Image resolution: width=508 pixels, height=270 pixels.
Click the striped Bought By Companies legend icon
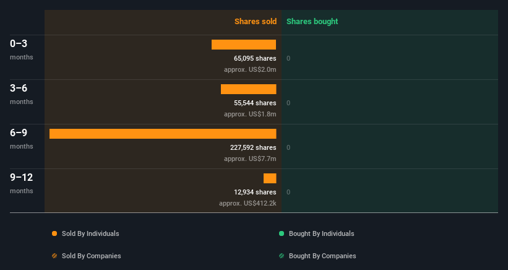click(282, 256)
